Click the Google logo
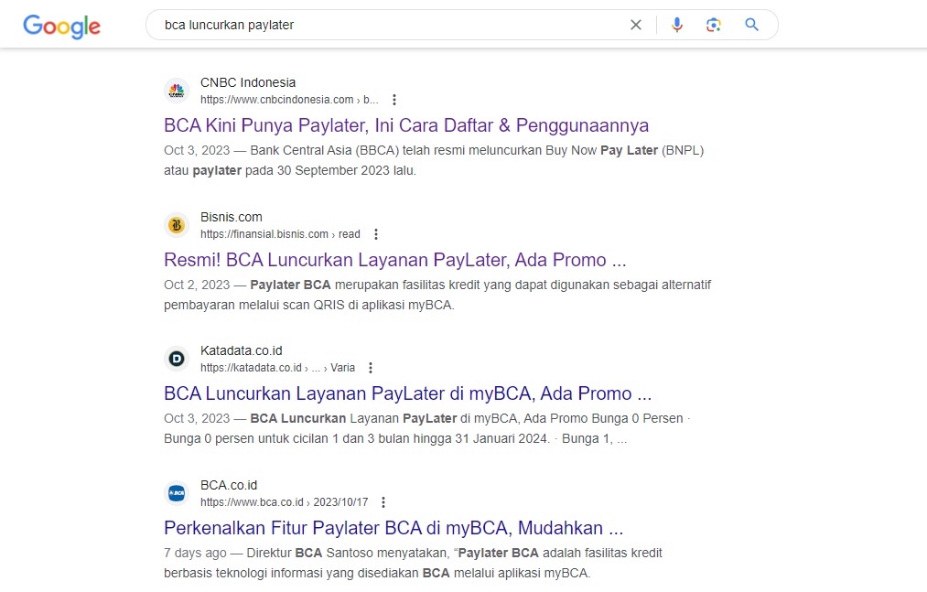Screen dimensions: 927x592 click(61, 26)
